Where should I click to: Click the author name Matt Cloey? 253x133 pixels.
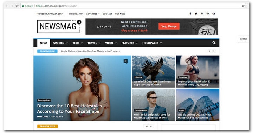tap(43, 117)
